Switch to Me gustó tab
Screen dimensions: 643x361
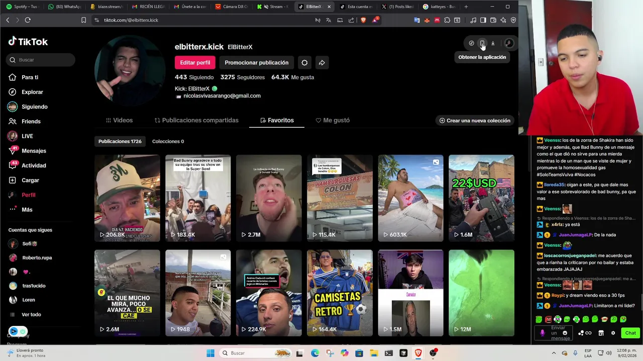pos(333,120)
